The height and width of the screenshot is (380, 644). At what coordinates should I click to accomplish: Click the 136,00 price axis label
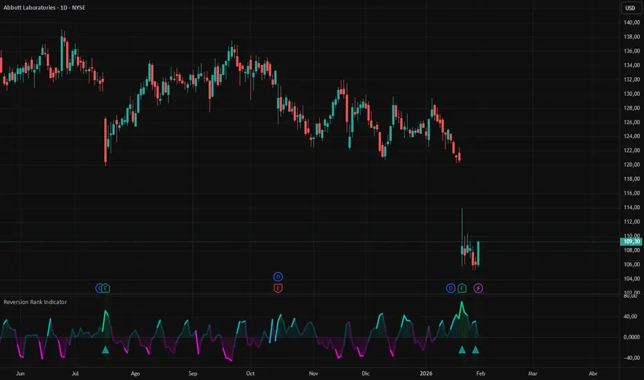pyautogui.click(x=632, y=51)
